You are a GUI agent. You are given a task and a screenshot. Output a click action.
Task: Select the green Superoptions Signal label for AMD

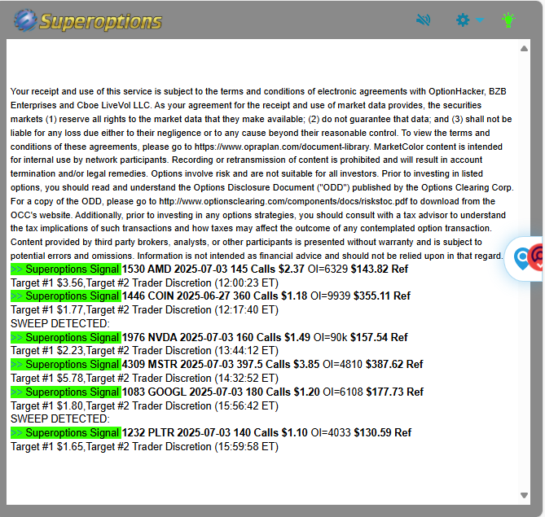[x=65, y=269]
